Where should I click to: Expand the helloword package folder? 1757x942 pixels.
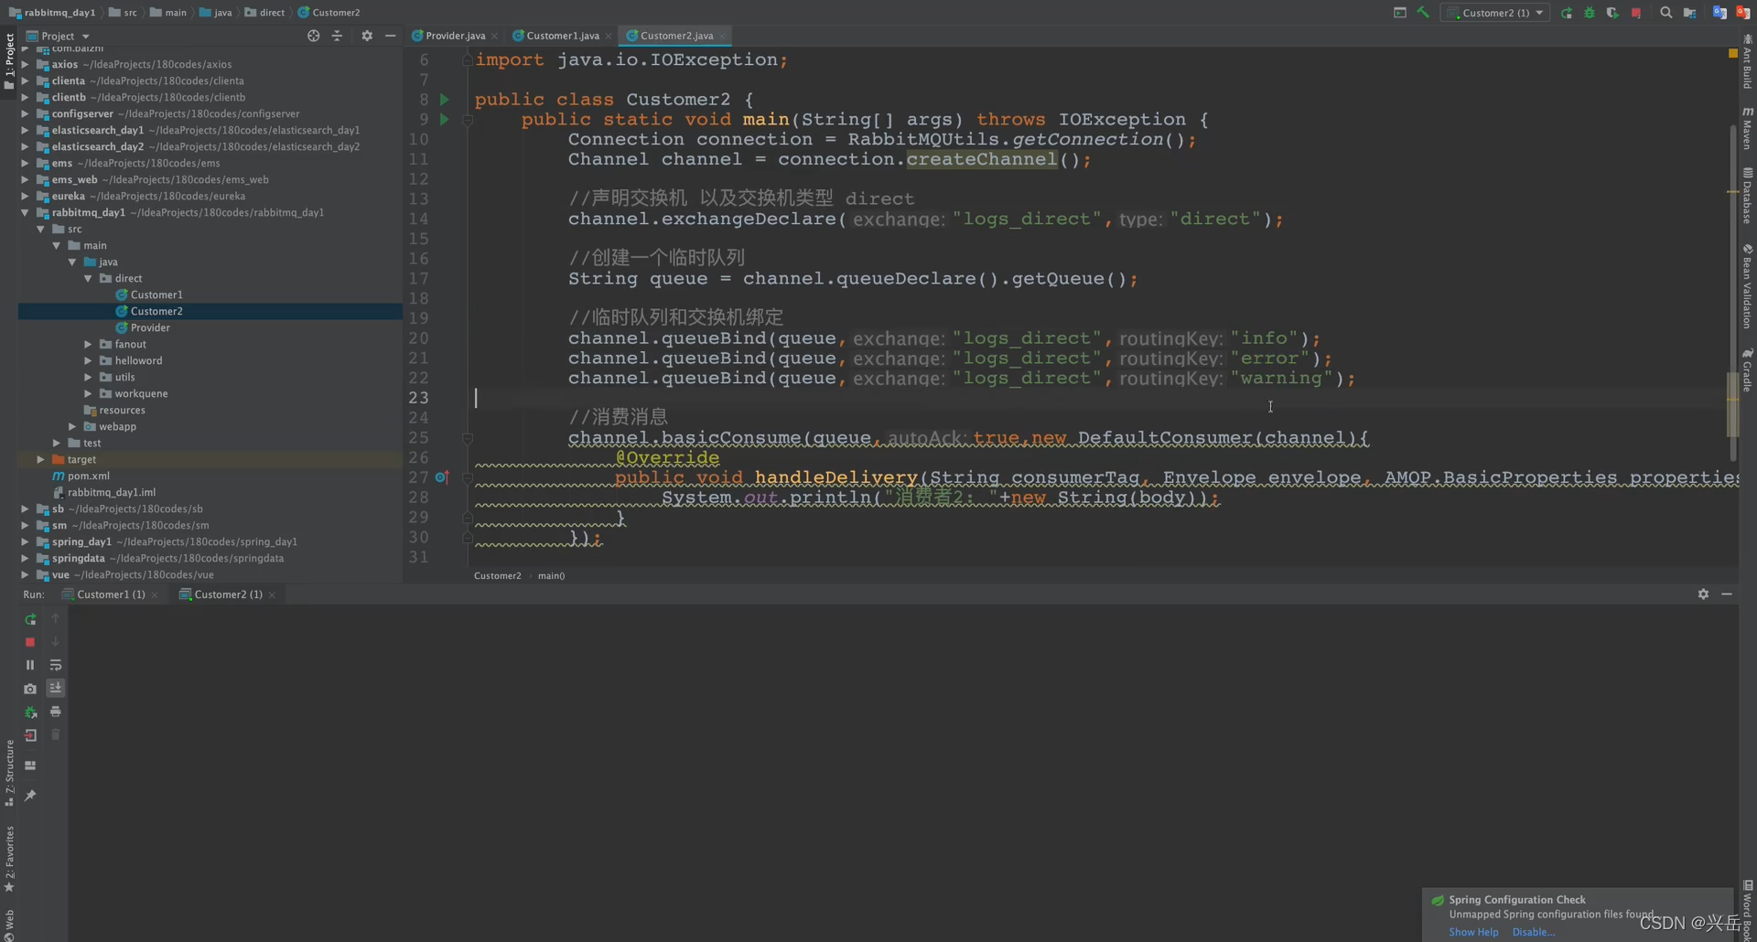[x=89, y=360]
